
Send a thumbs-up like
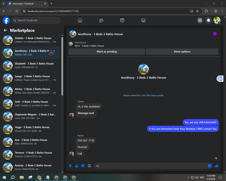pos(217,166)
